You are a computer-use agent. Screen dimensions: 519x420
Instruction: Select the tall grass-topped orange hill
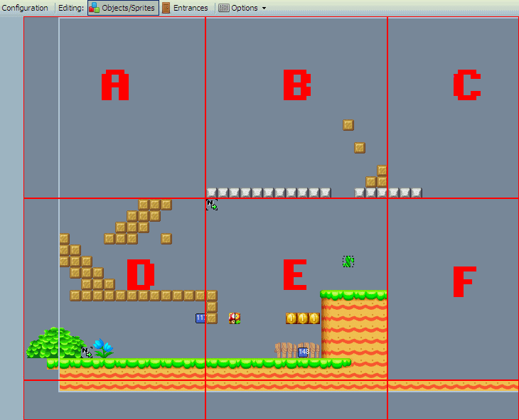354,334
